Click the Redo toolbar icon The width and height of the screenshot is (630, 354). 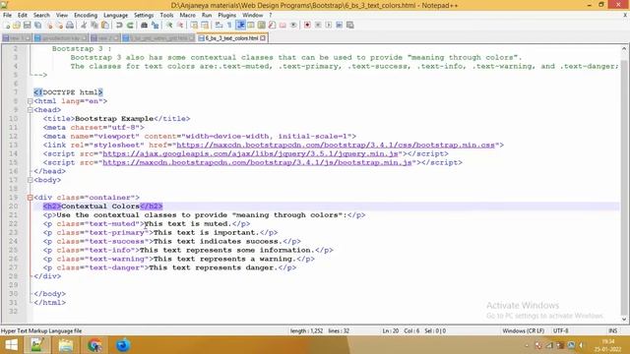click(x=130, y=26)
